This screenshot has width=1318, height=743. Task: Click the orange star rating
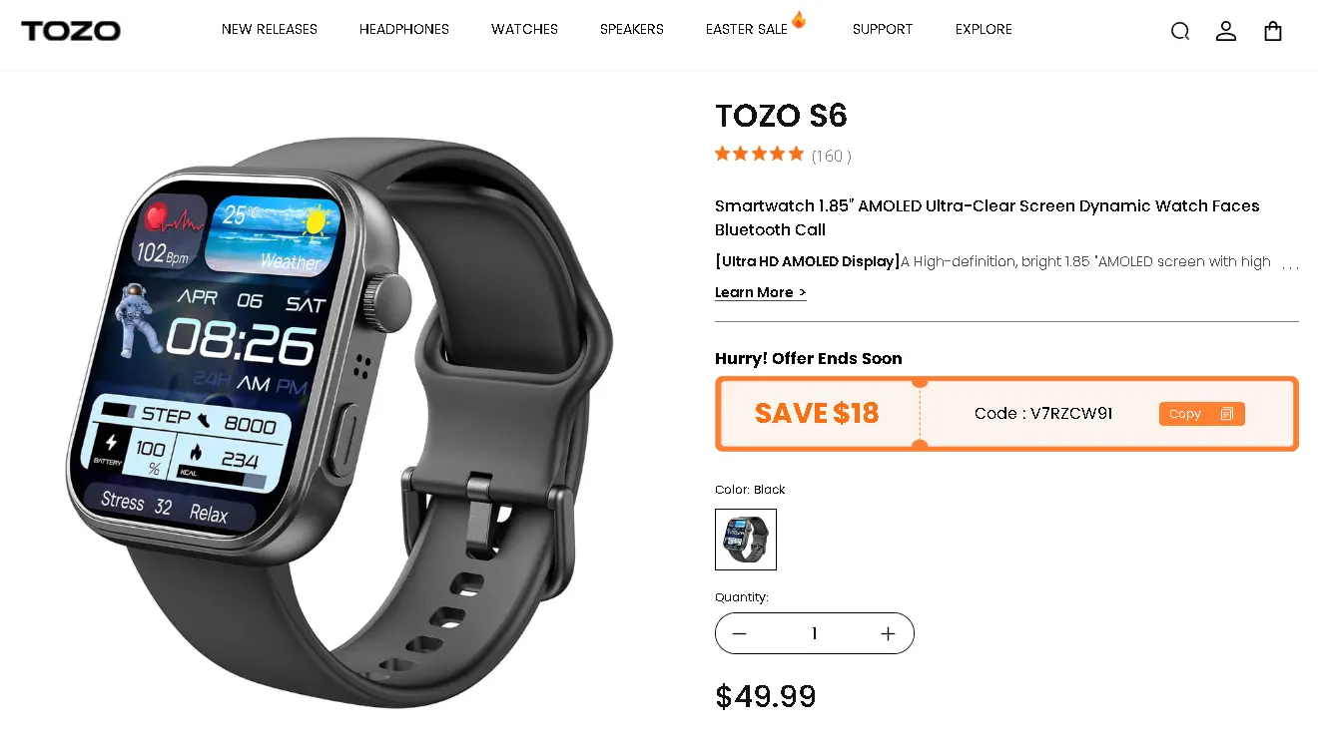[x=759, y=154]
